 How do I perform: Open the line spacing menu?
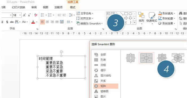coord(72,15)
